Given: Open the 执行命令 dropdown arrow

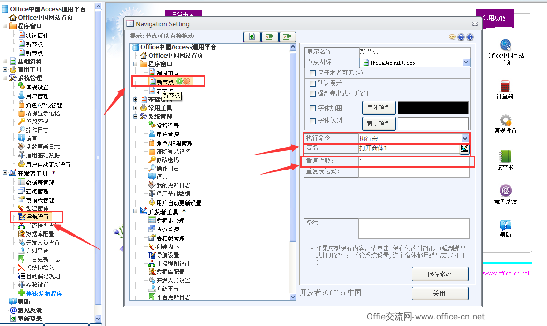Looking at the screenshot, I should tap(465, 138).
